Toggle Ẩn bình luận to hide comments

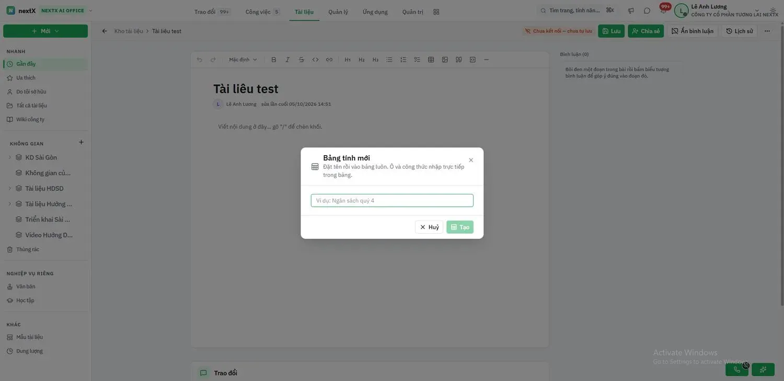(x=693, y=31)
